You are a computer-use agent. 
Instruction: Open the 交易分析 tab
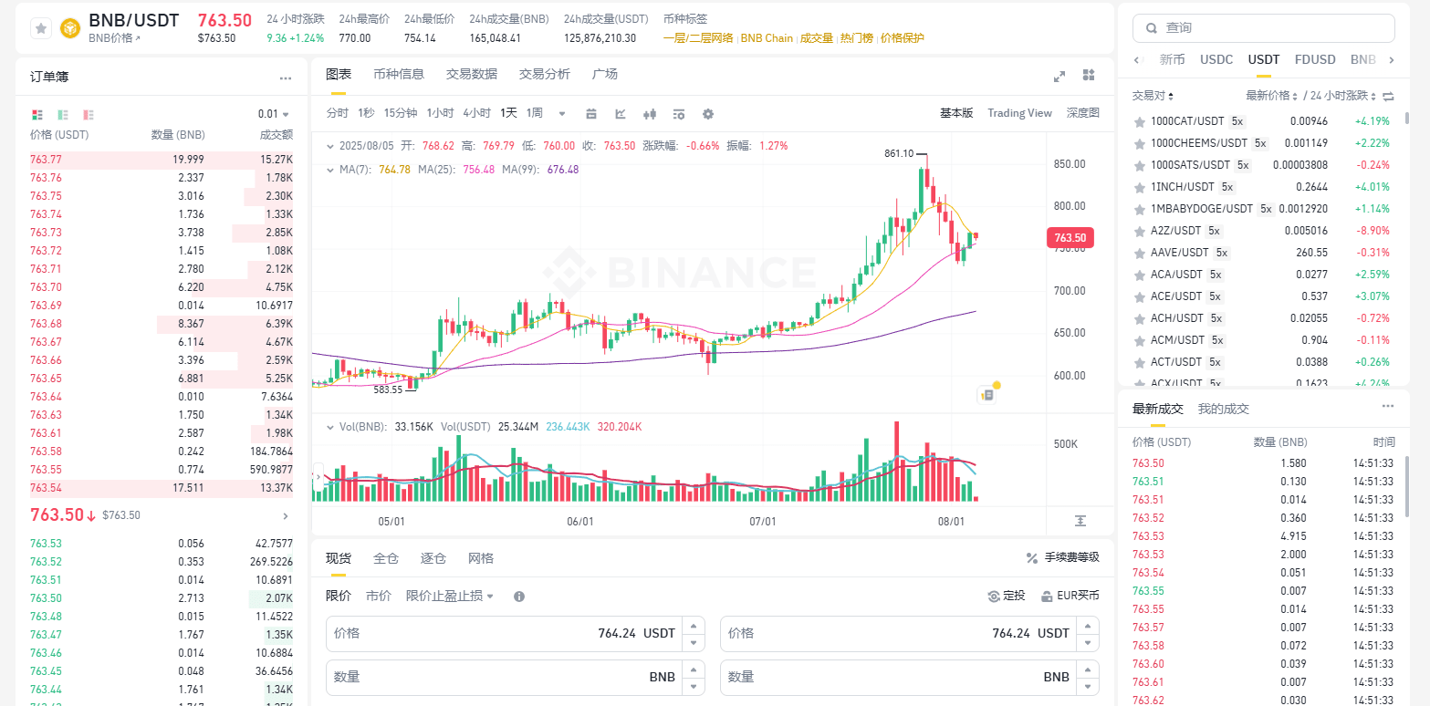click(x=545, y=74)
